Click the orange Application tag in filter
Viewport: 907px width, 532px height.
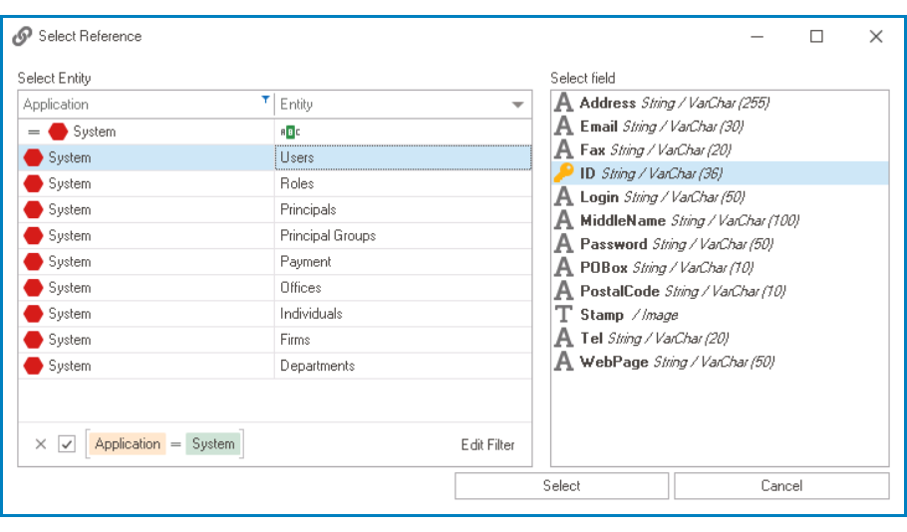128,444
